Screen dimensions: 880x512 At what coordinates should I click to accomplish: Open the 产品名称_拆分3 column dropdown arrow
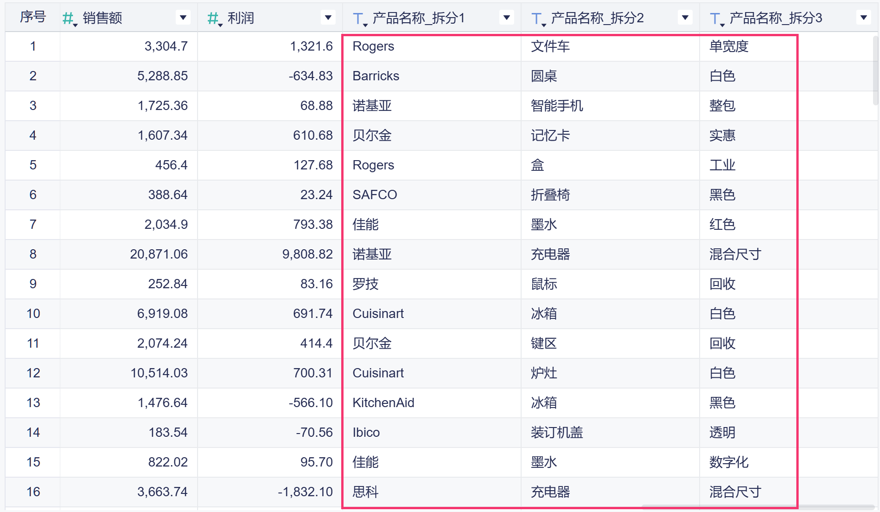point(864,18)
